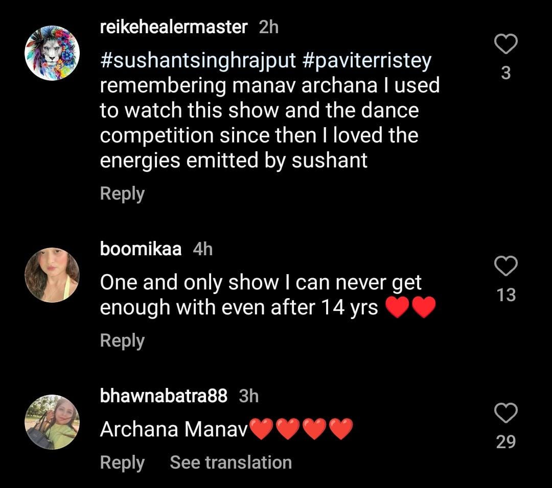The image size is (552, 488).
Task: Like reikehealermaster's comment with the heart
Action: (x=506, y=44)
